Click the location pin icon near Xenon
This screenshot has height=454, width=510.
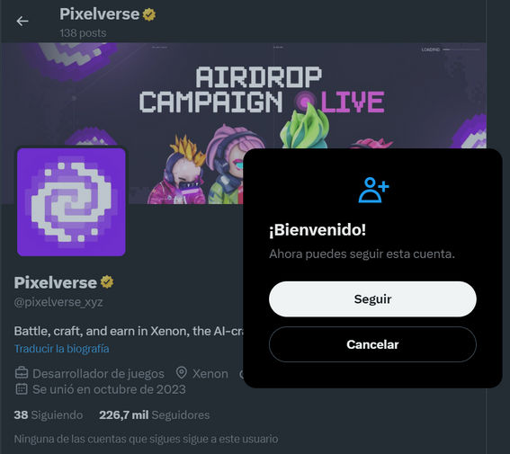181,373
